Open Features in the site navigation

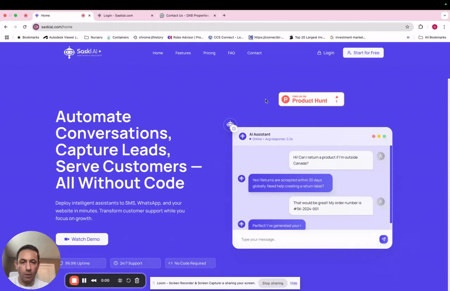coord(183,53)
